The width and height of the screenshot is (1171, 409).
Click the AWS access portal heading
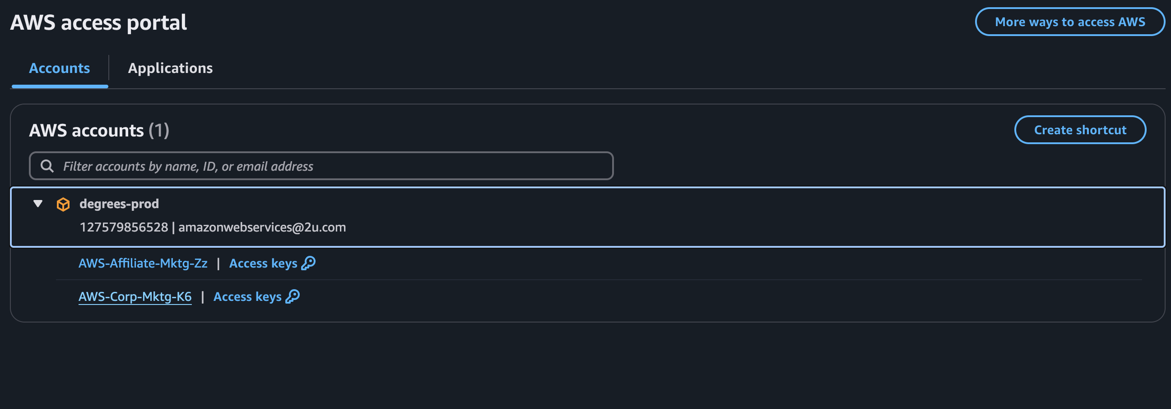tap(98, 22)
